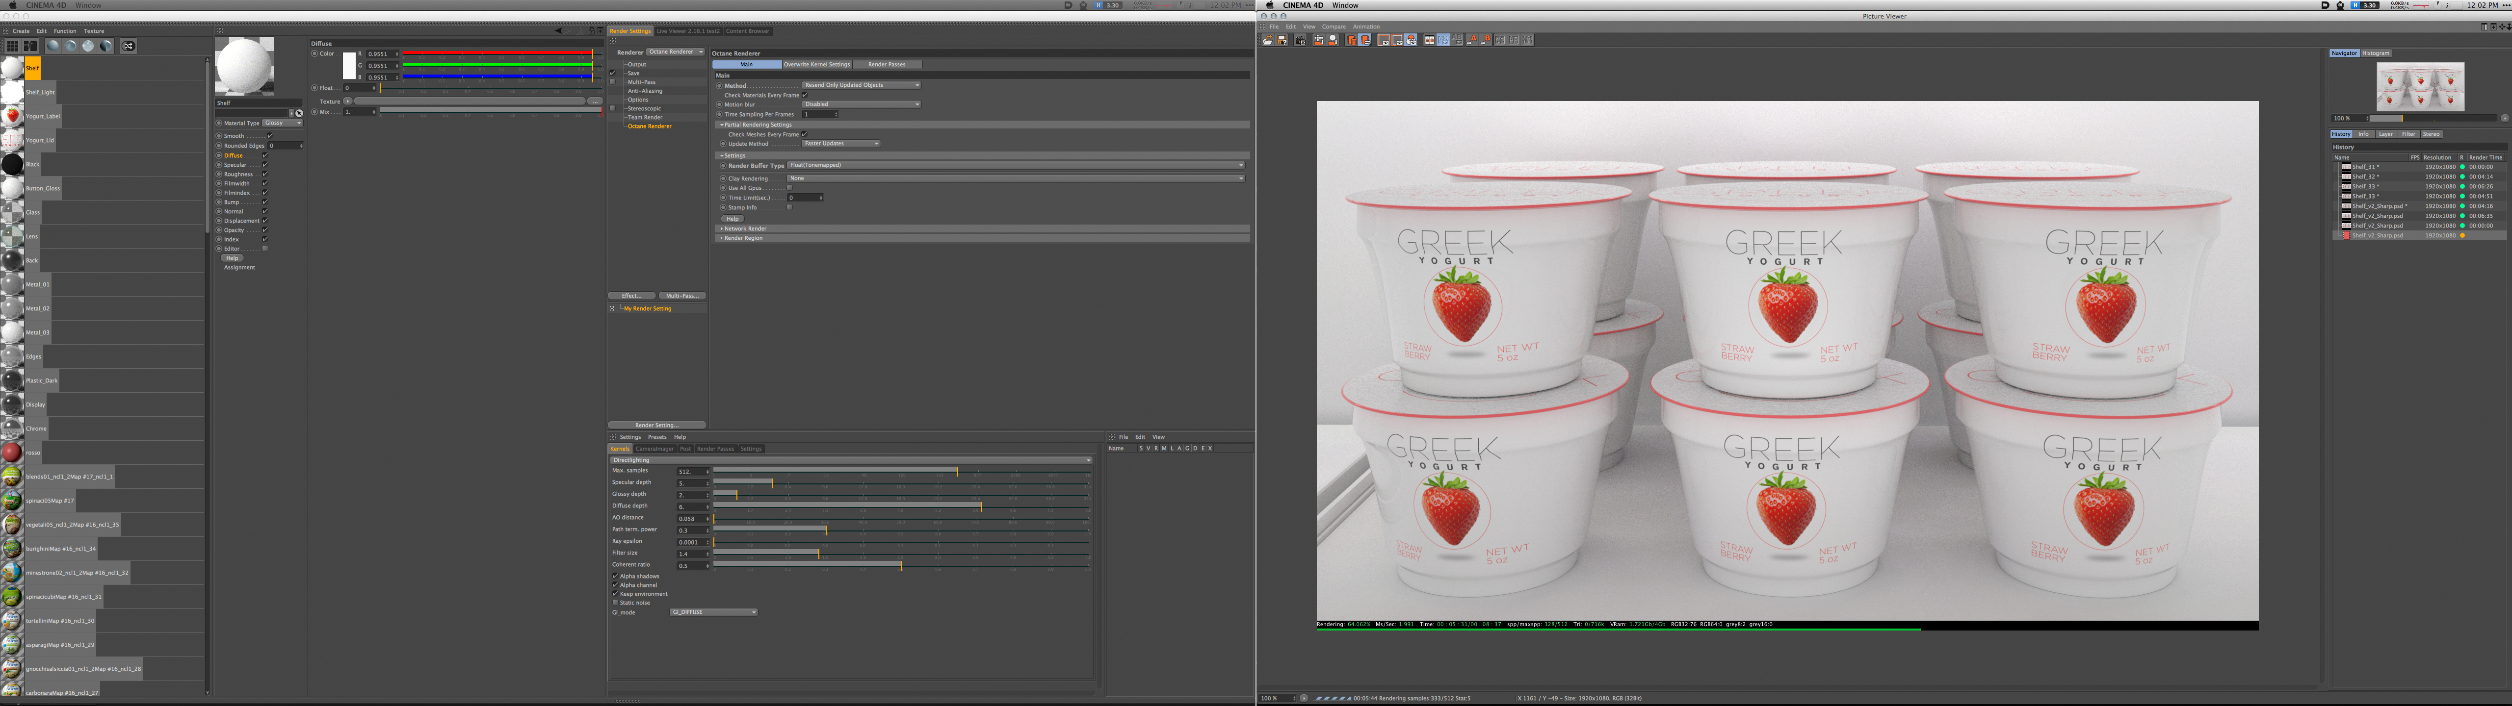The width and height of the screenshot is (2512, 706).
Task: Select the Yogurt_Label material thumbnail
Action: (12, 116)
